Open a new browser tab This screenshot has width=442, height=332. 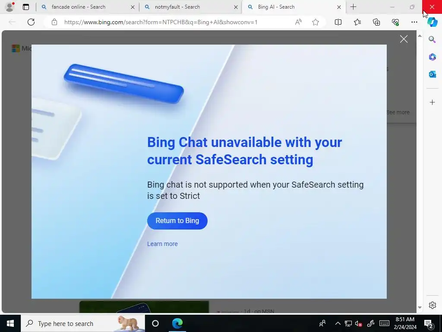(353, 7)
